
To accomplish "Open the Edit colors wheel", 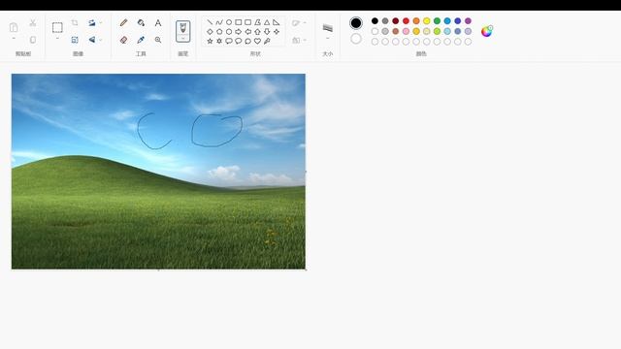I will coord(487,31).
